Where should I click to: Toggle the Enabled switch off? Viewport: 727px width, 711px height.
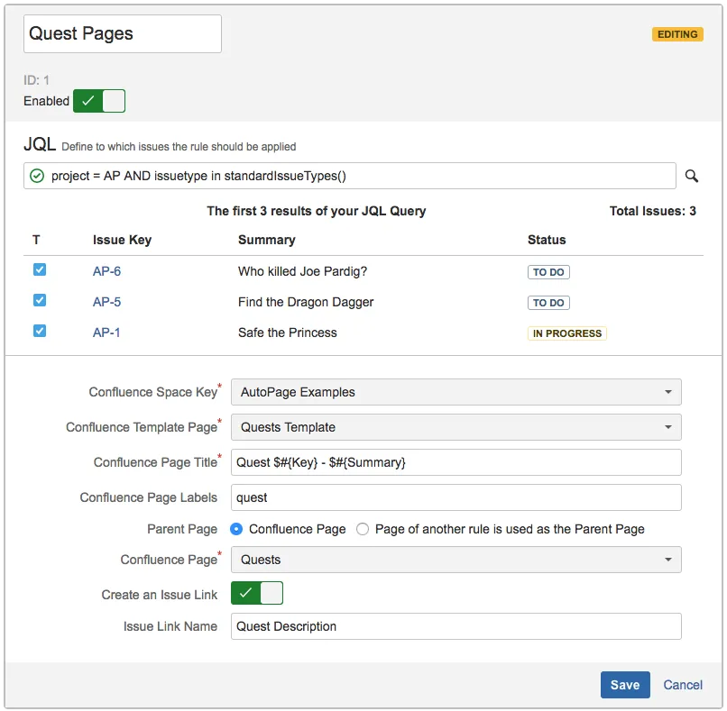tap(98, 101)
